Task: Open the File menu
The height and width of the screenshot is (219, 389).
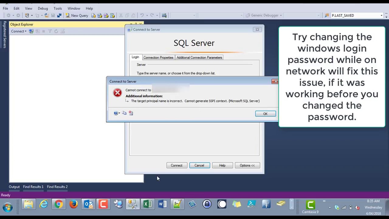Action: (x=5, y=9)
